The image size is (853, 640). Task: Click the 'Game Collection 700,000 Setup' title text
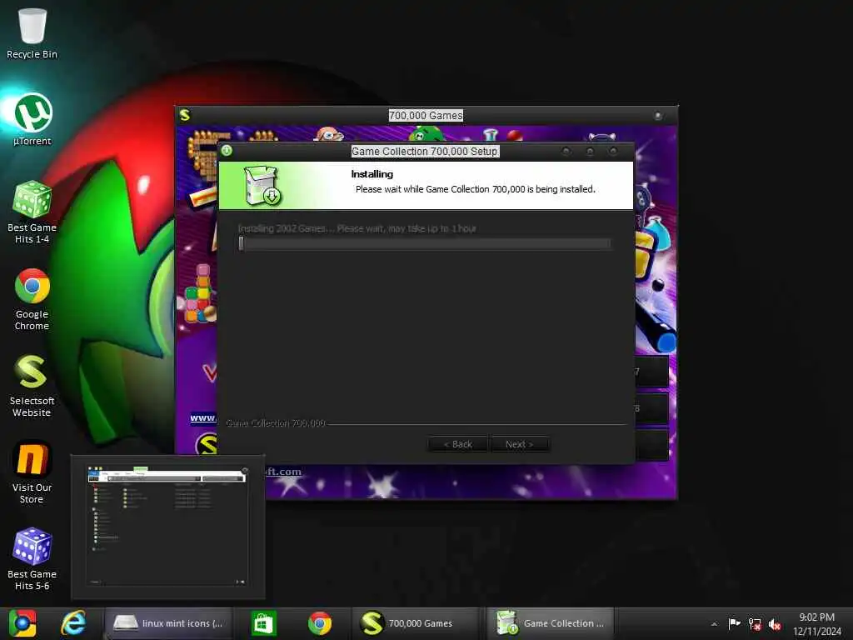425,152
